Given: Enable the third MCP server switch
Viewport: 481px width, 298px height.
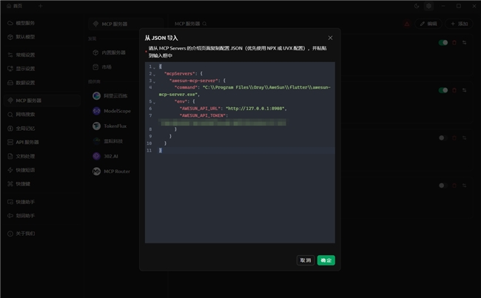Looking at the screenshot, I should [443, 138].
